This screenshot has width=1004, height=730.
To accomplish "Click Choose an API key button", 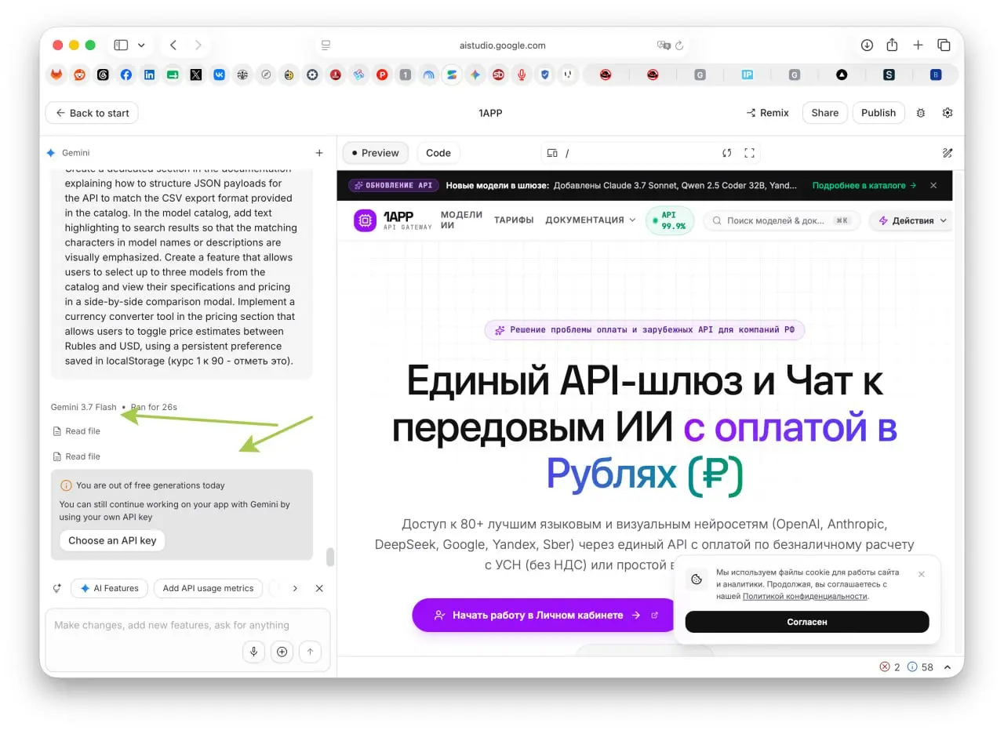I will (112, 540).
